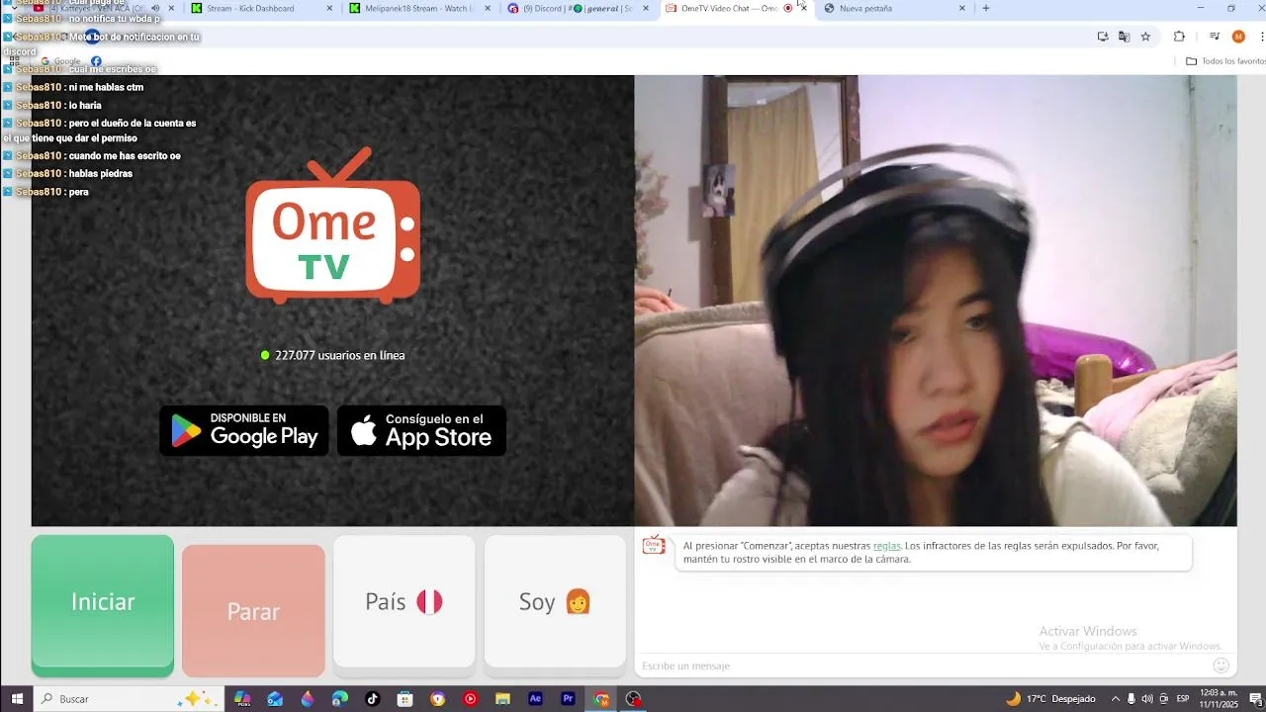Open the microphone tray icon
The image size is (1266, 712).
point(1131,699)
